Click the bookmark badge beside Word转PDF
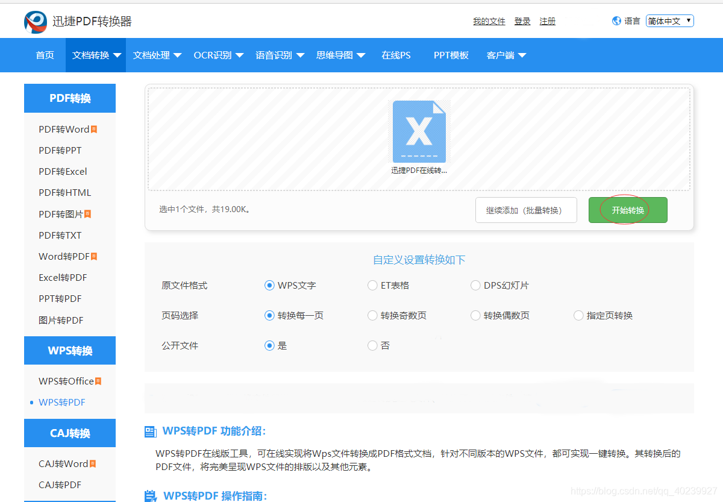This screenshot has height=502, width=723. click(x=93, y=257)
